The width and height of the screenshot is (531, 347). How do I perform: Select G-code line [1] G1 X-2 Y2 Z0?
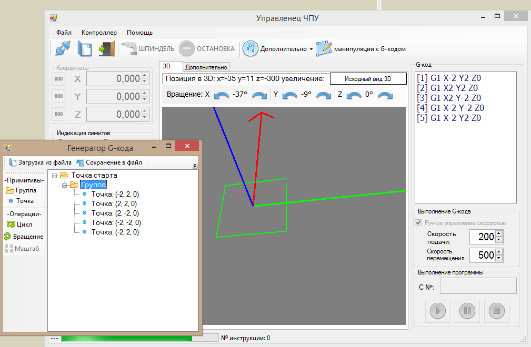tap(449, 78)
